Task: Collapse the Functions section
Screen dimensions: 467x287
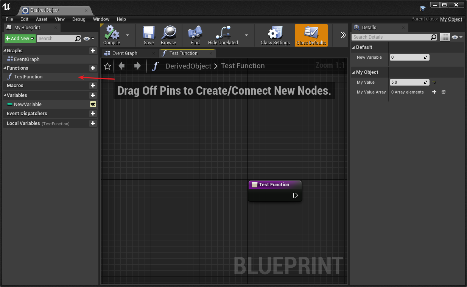Action: tap(5, 68)
